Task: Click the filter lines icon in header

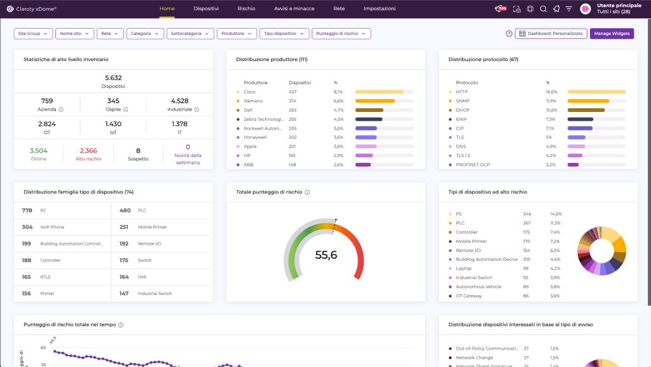Action: 569,9
